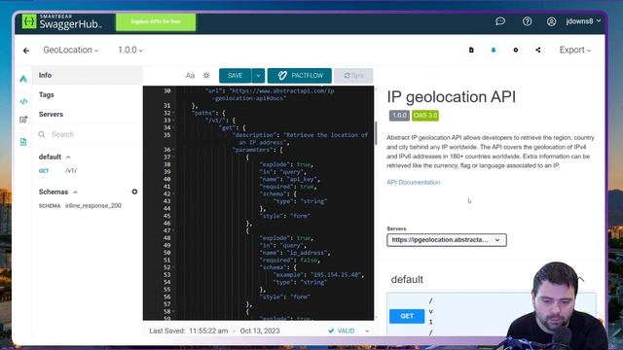Go back using the left arrow
Screen dimensions: 623x350
[x=26, y=51]
